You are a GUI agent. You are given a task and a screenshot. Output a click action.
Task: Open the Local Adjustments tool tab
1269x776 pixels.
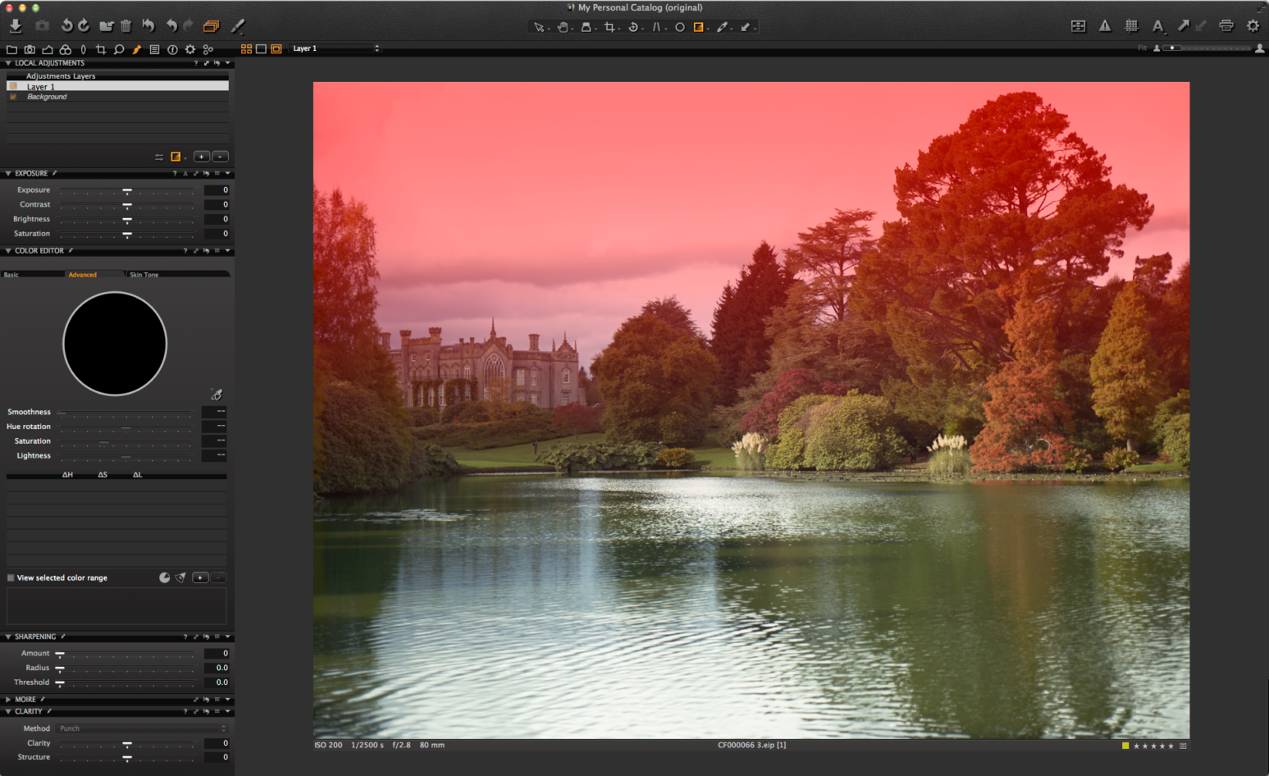coord(139,49)
